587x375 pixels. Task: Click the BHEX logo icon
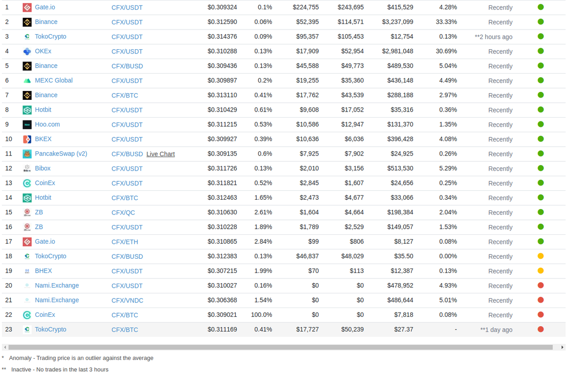click(x=27, y=271)
